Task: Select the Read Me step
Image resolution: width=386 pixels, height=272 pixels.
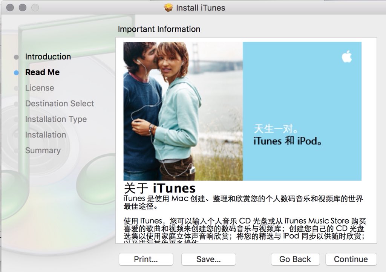Action: coord(42,72)
